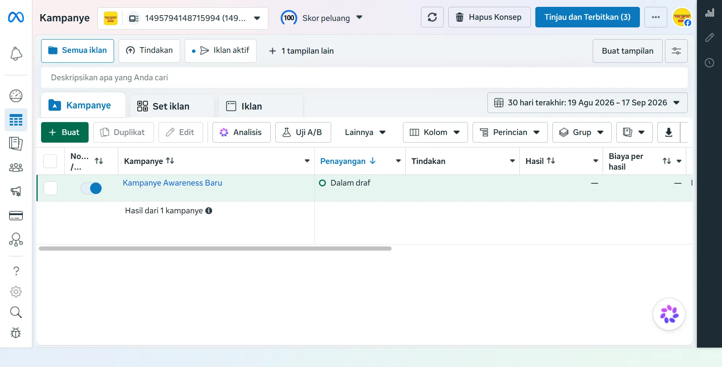Switch to the Set iklan tab
722x367 pixels.
(x=171, y=106)
